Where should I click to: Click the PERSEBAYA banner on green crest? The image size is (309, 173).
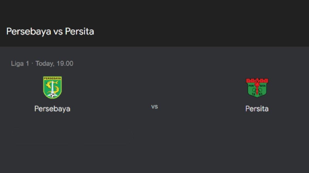(53, 78)
